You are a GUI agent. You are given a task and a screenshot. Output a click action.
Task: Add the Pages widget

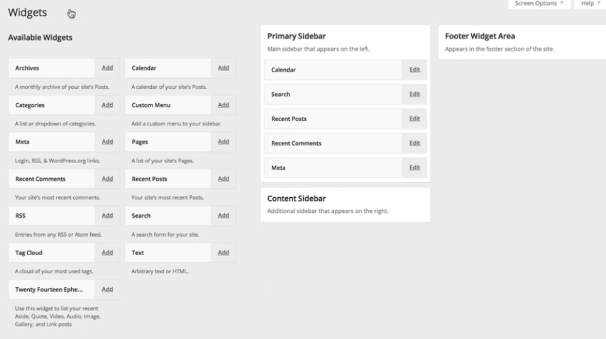223,142
